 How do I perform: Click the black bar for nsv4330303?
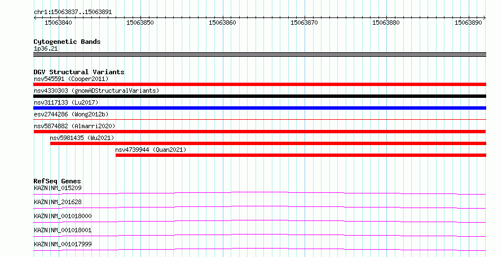[x=259, y=96]
